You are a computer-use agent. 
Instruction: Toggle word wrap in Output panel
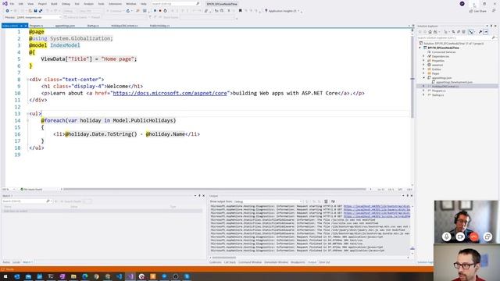click(333, 201)
